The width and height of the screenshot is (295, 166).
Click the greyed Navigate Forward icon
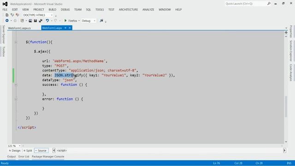pyautogui.click(x=15, y=21)
